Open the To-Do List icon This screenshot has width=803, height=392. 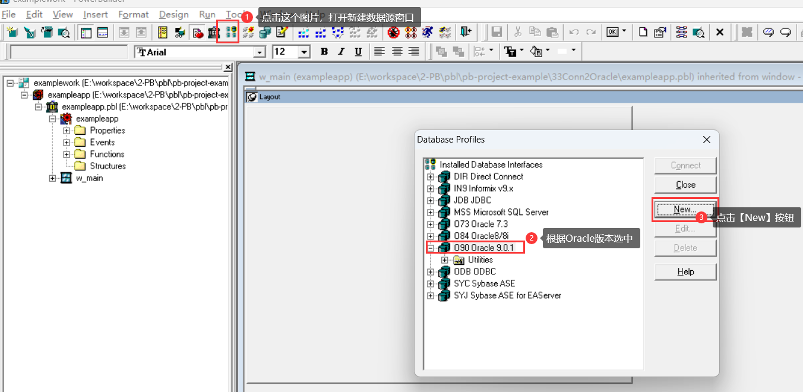pos(163,32)
